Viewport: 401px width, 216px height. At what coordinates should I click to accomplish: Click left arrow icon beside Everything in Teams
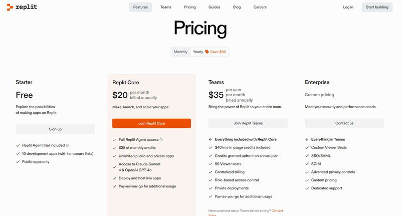click(307, 139)
